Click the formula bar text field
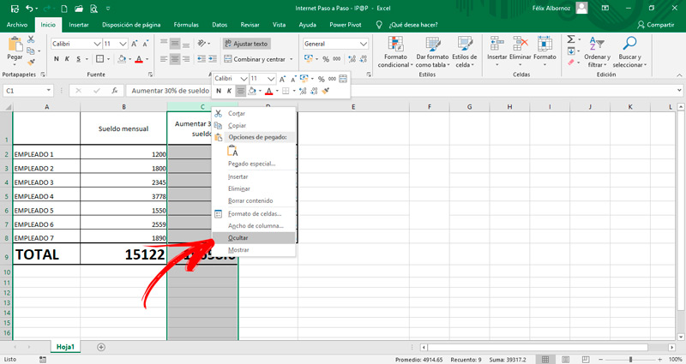 (x=400, y=91)
